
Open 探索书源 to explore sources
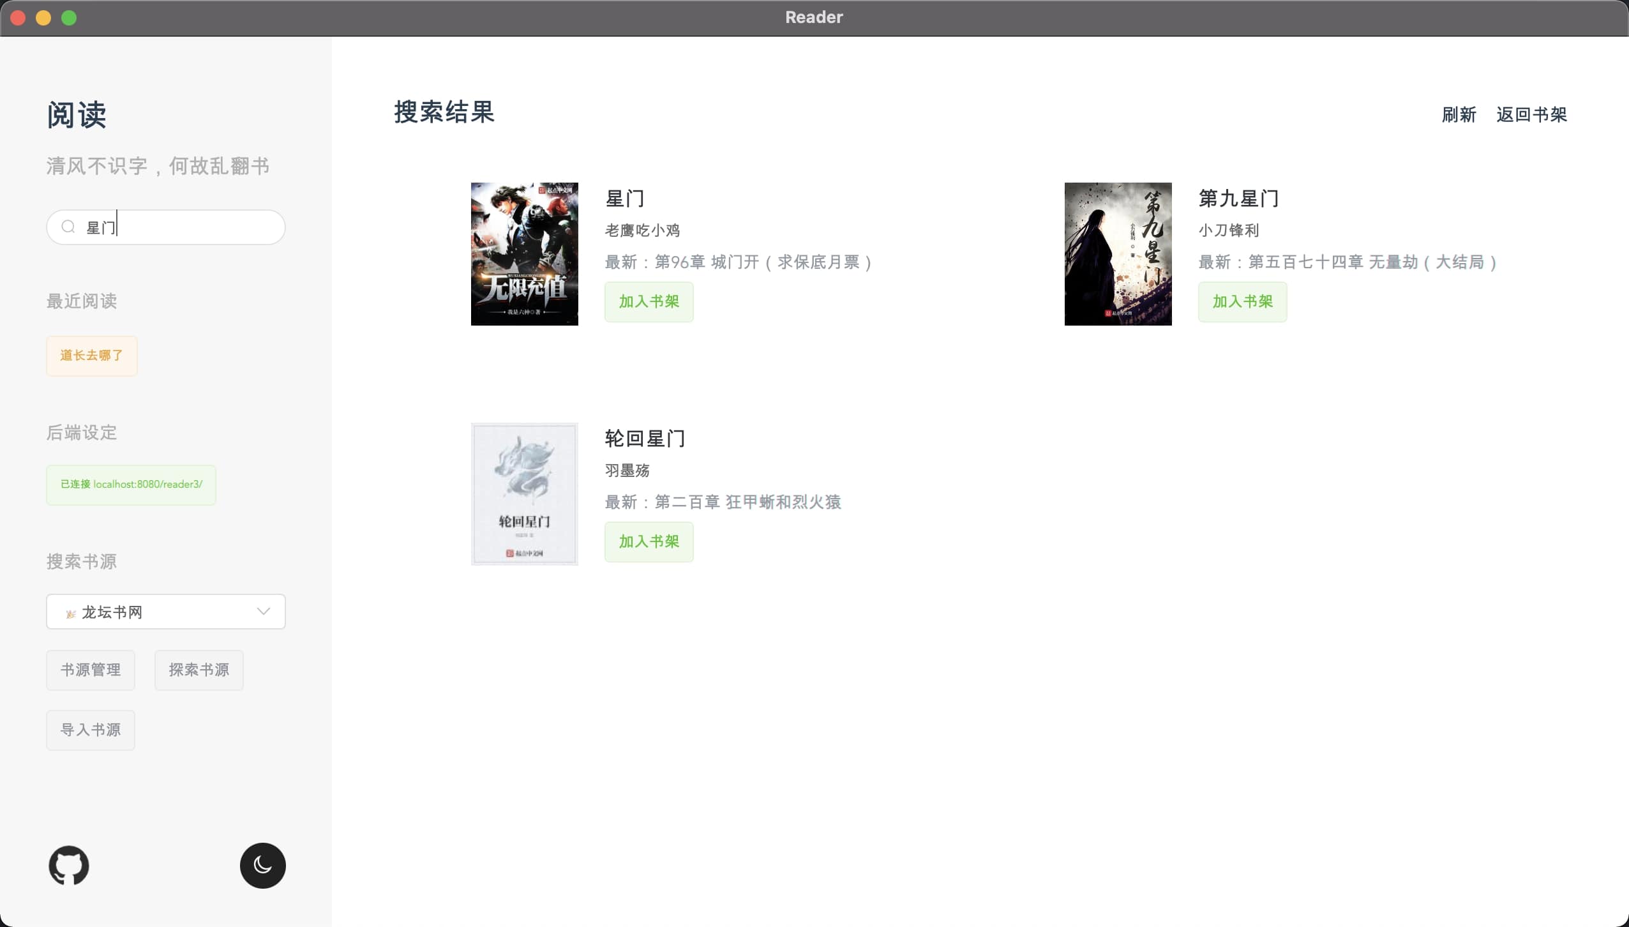point(199,670)
